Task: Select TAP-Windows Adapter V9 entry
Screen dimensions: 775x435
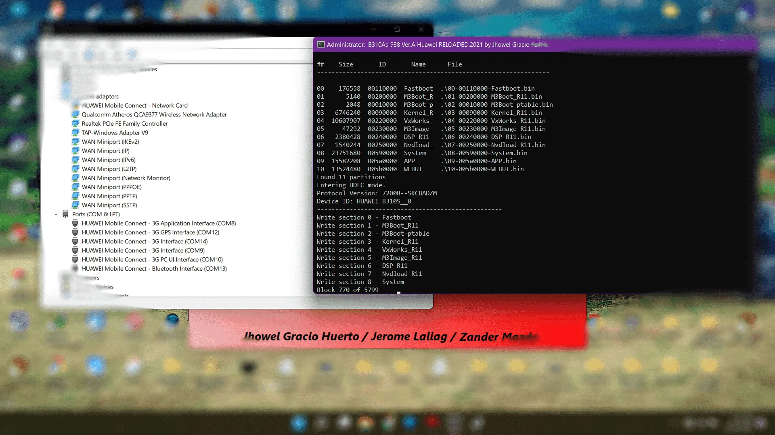Action: 115,133
